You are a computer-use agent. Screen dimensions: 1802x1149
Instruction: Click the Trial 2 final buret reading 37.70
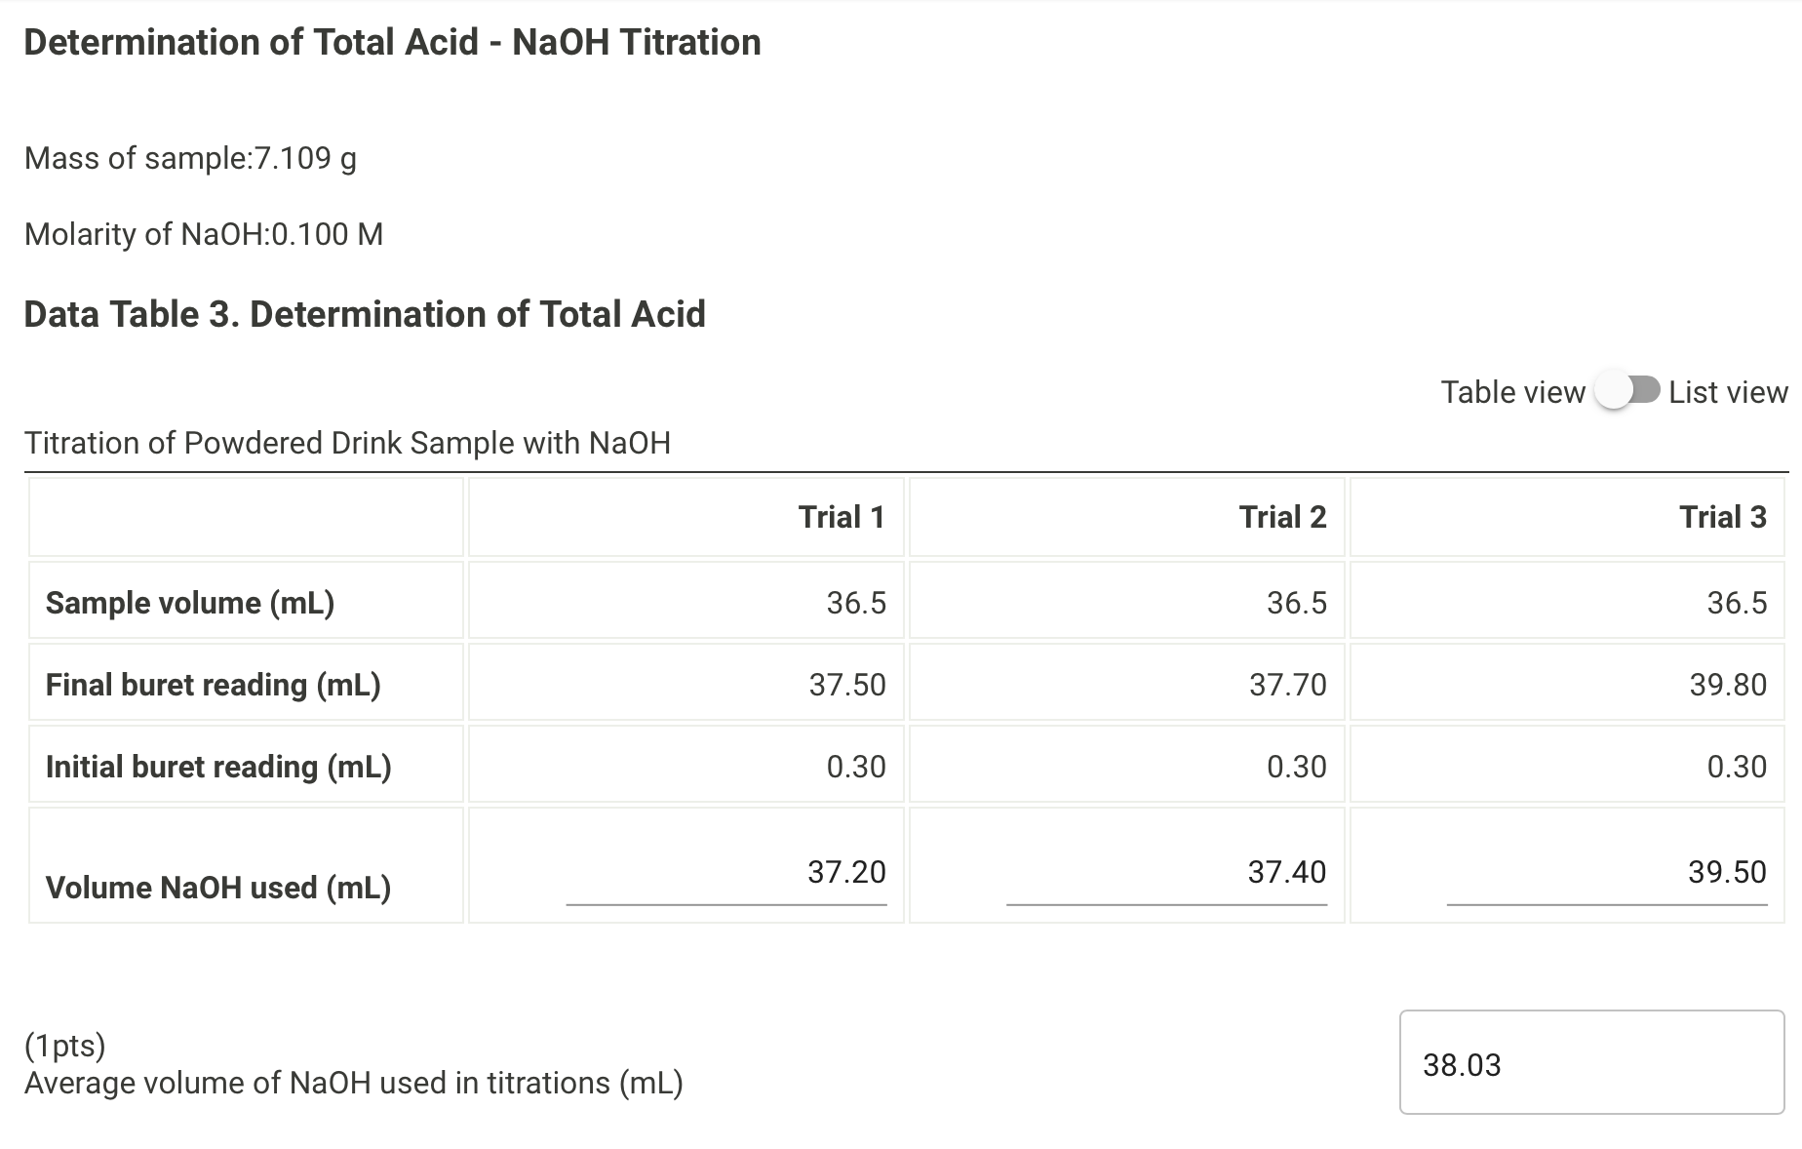click(1287, 685)
